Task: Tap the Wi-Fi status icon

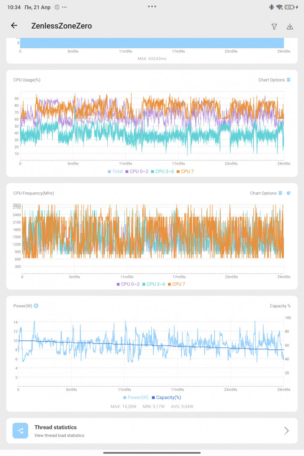Action: (x=279, y=7)
